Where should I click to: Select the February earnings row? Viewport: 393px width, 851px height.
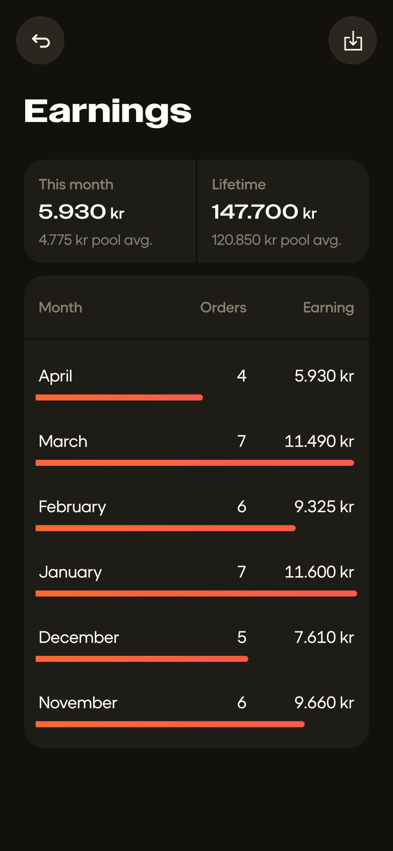196,514
